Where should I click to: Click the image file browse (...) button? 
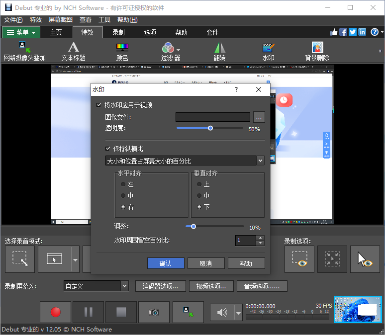click(x=259, y=117)
